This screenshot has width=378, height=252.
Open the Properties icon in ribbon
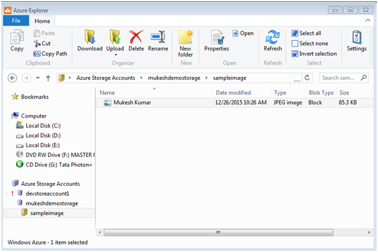[x=217, y=37]
